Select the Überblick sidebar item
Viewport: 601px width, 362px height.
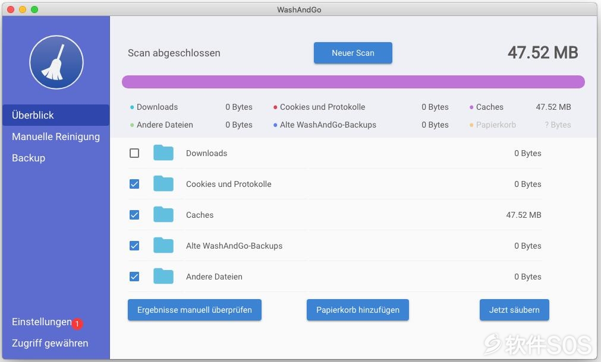click(56, 115)
